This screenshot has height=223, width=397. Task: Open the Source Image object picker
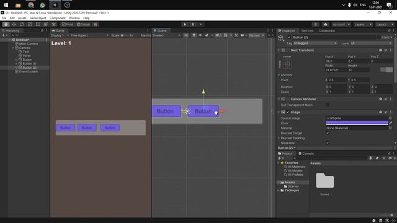tap(390, 118)
